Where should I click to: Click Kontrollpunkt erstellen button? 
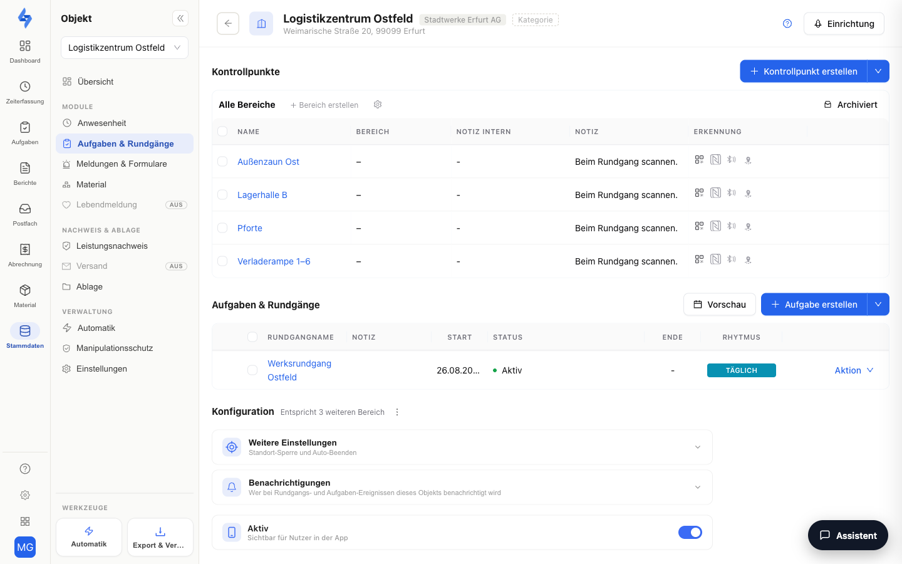(x=804, y=71)
